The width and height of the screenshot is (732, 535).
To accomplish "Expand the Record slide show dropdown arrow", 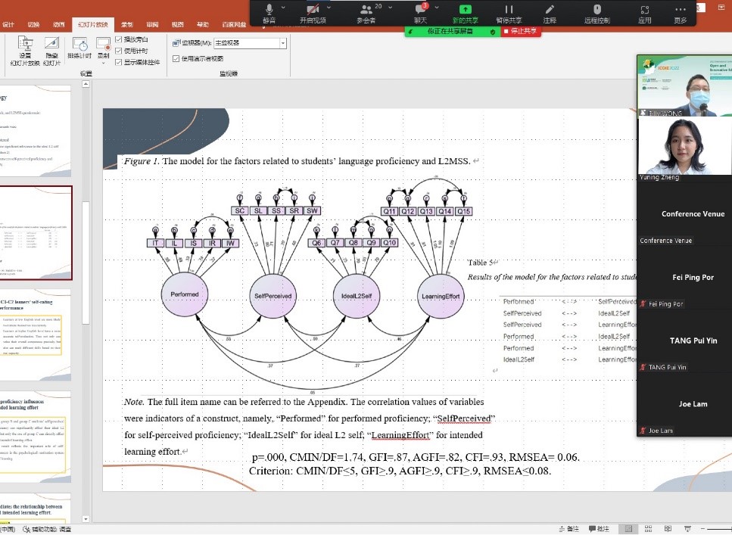I will tap(103, 63).
